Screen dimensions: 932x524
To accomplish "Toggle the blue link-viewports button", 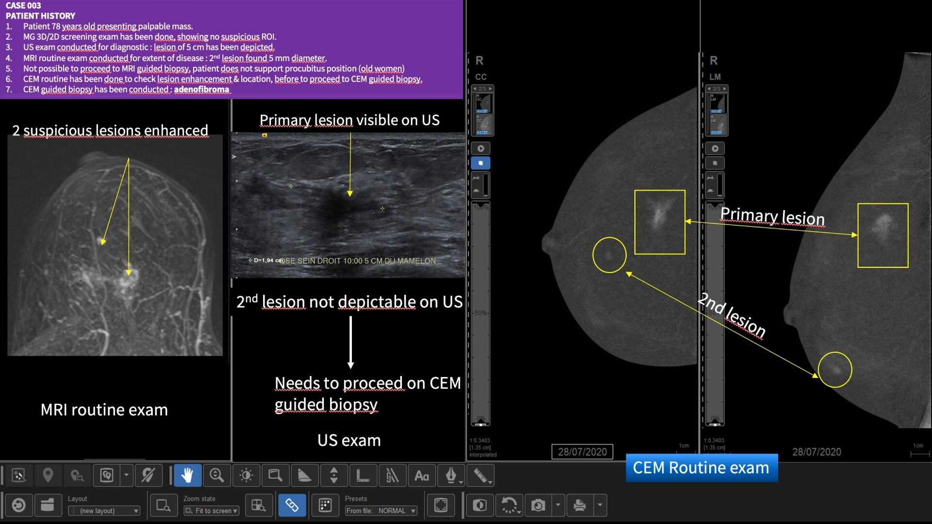I will pyautogui.click(x=292, y=506).
